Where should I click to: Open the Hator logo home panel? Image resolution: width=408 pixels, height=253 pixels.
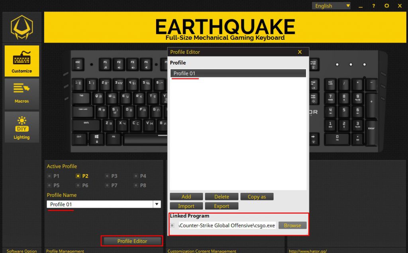click(x=22, y=27)
